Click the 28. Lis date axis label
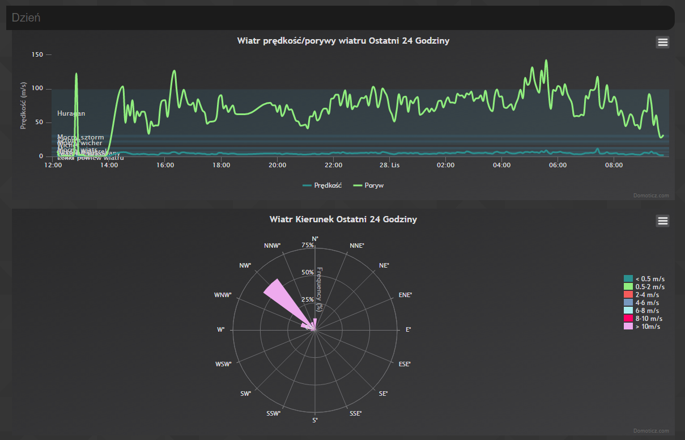Viewport: 685px width, 440px height. (389, 166)
